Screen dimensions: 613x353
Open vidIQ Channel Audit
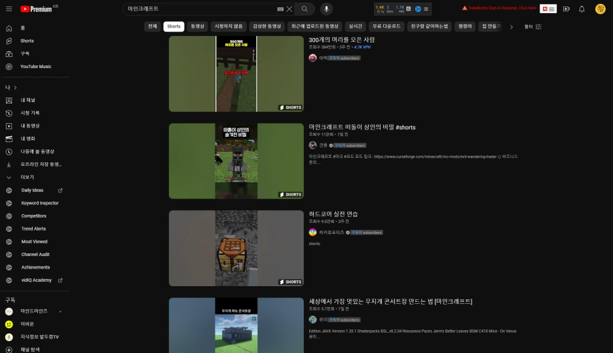35,255
